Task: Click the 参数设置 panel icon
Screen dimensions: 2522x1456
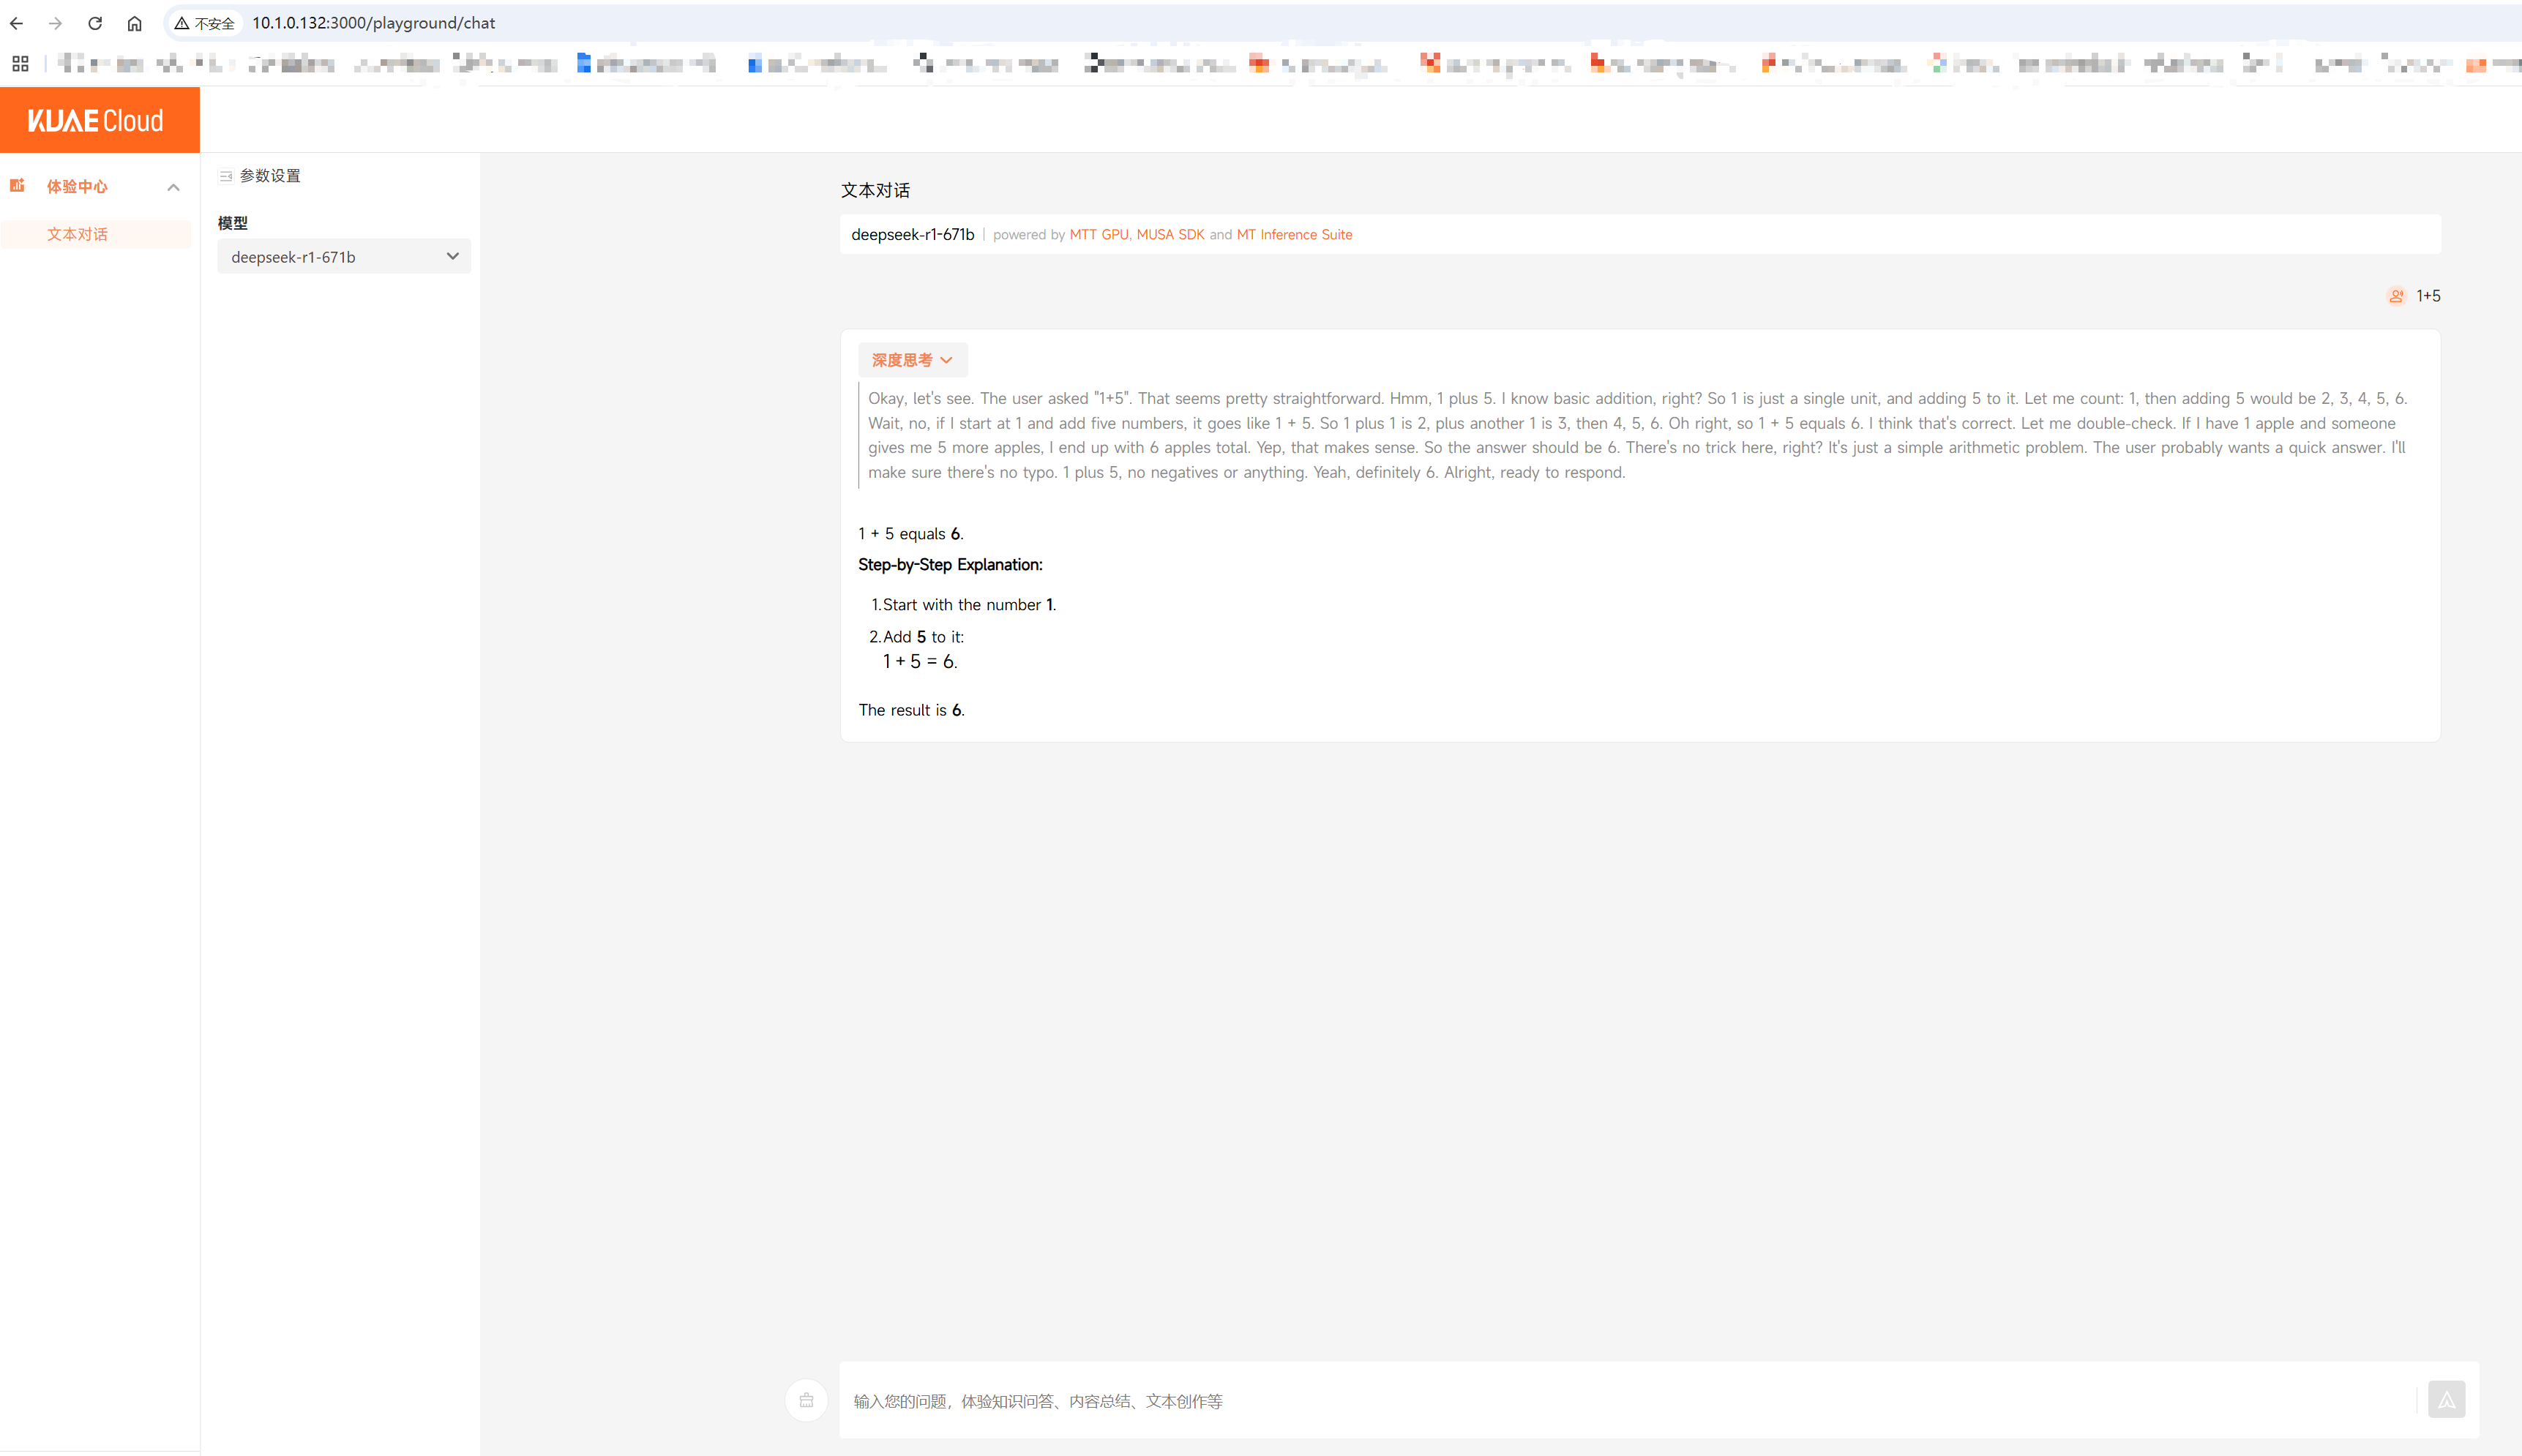Action: point(226,176)
